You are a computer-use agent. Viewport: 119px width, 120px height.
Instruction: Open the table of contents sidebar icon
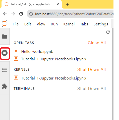click(x=5, y=70)
